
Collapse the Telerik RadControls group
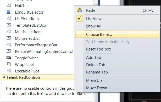pos(4,77)
